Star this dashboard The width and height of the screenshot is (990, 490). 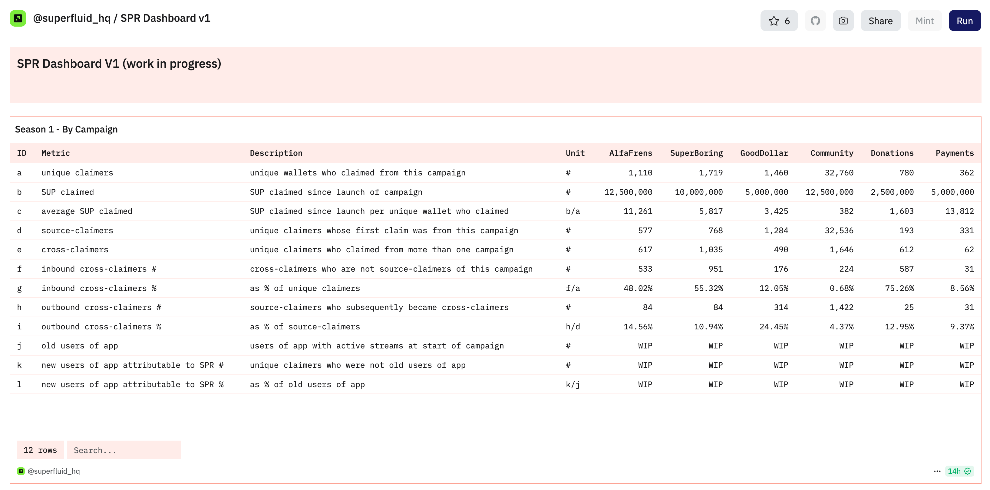pos(779,21)
